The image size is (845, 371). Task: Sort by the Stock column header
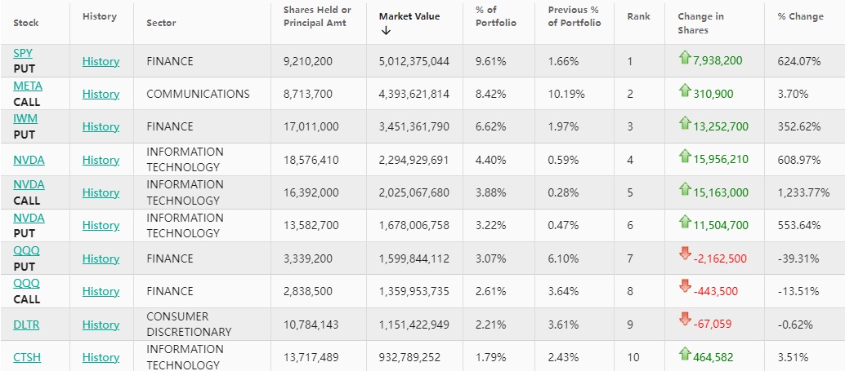[26, 23]
